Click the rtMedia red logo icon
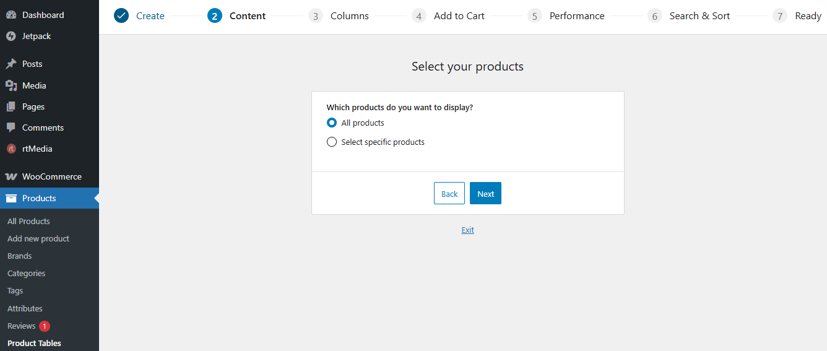 pyautogui.click(x=11, y=149)
